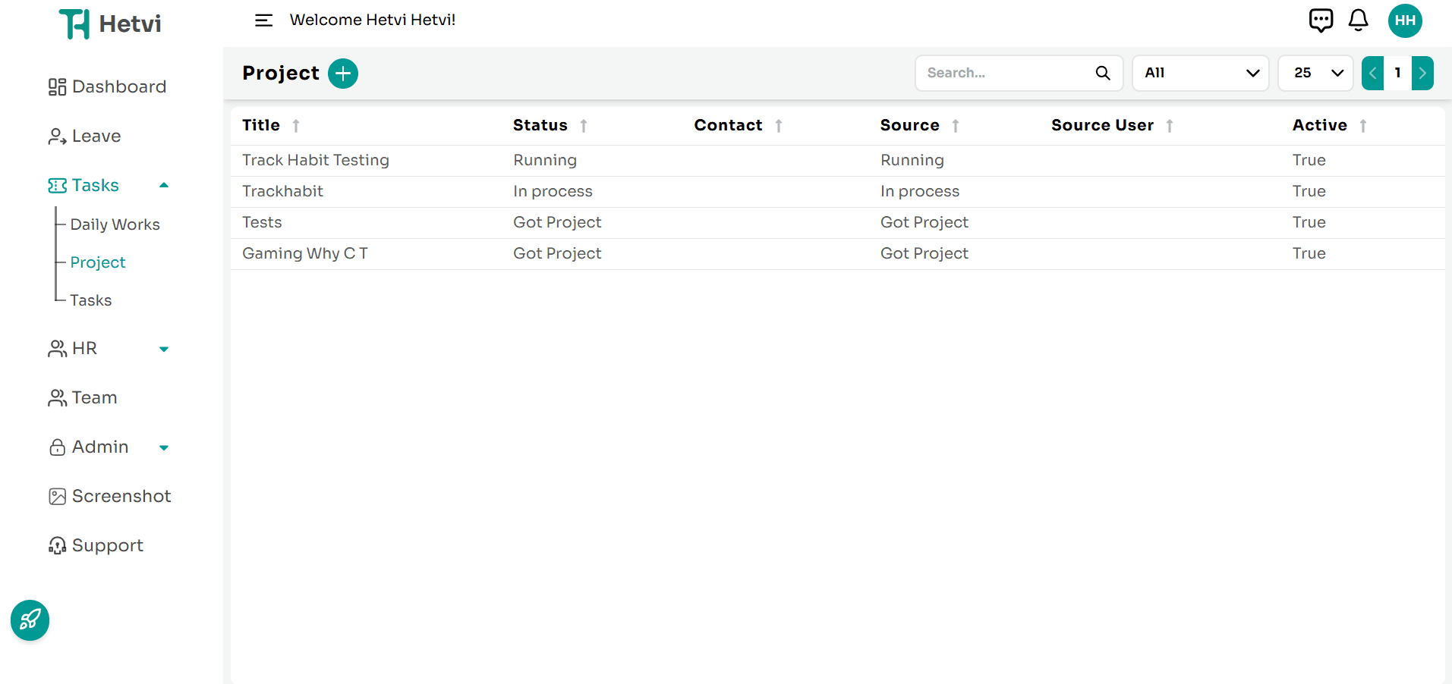Open Daily Works submenu item
Image resolution: width=1452 pixels, height=684 pixels.
115,224
